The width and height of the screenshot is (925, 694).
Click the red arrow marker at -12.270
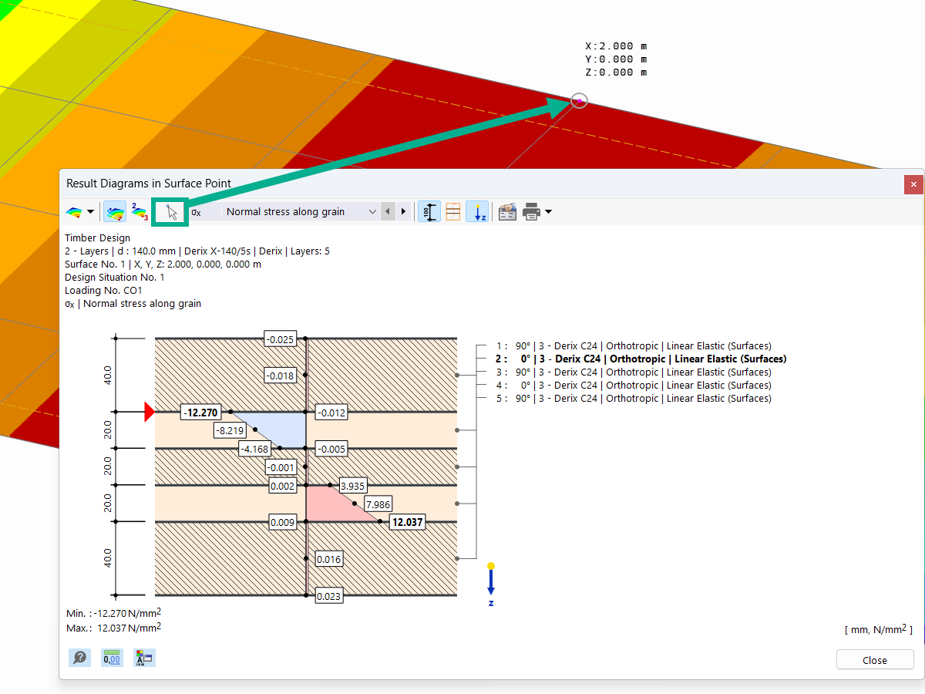pyautogui.click(x=149, y=412)
